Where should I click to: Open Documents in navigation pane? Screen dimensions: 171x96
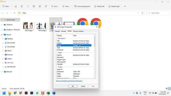[11, 43]
